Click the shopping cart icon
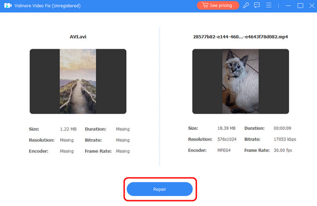The image size is (317, 206). coord(205,6)
